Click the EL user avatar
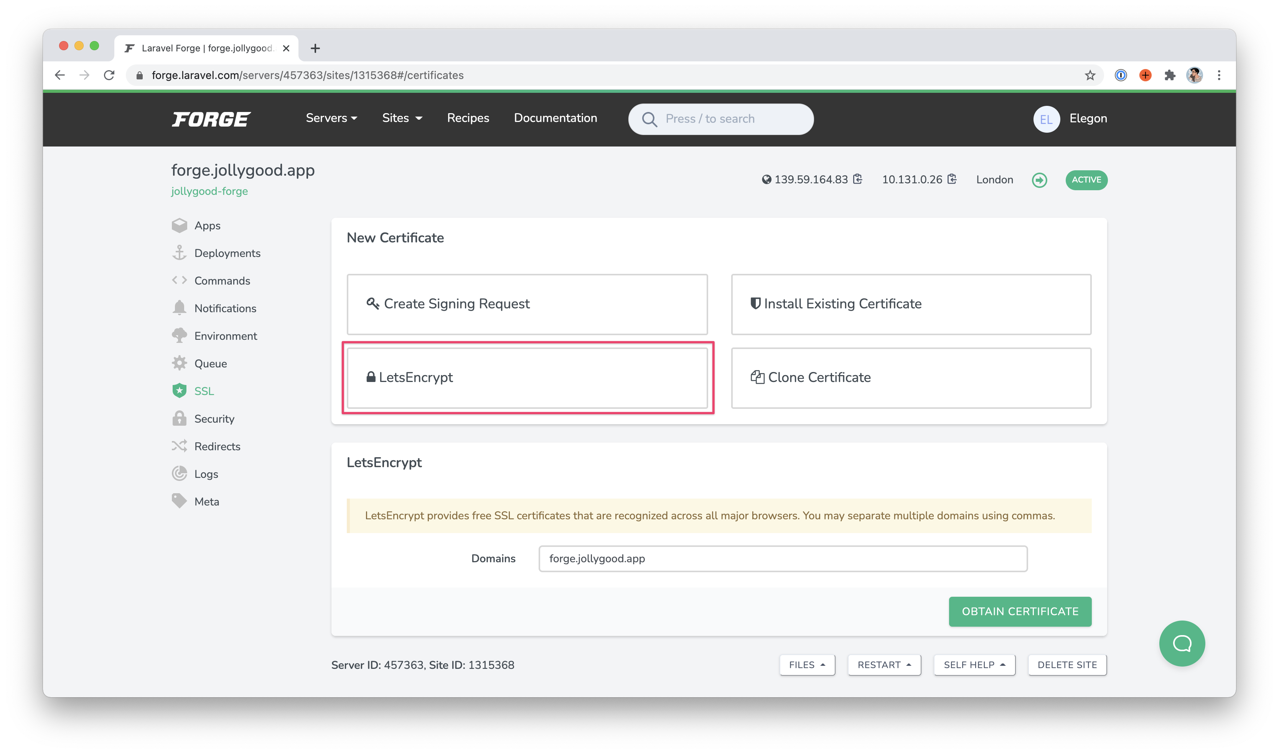Viewport: 1279px width, 754px height. [x=1046, y=119]
